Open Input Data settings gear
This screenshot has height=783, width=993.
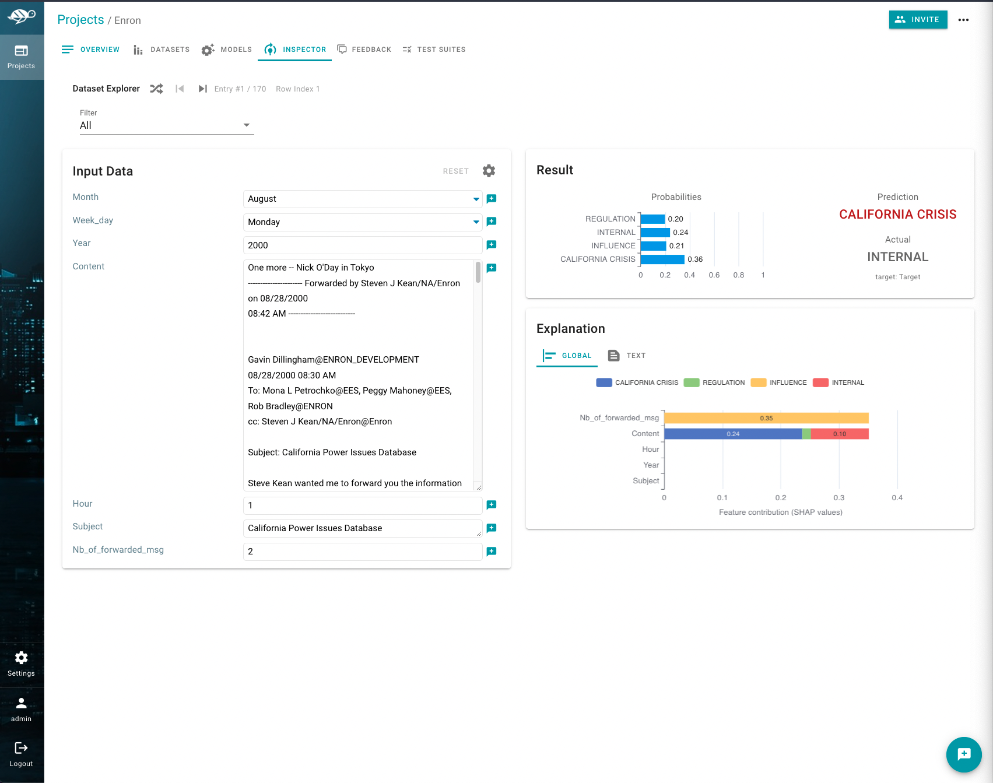point(489,171)
